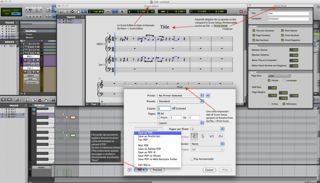Open Page Size Letter dropdown

[x=279, y=76]
